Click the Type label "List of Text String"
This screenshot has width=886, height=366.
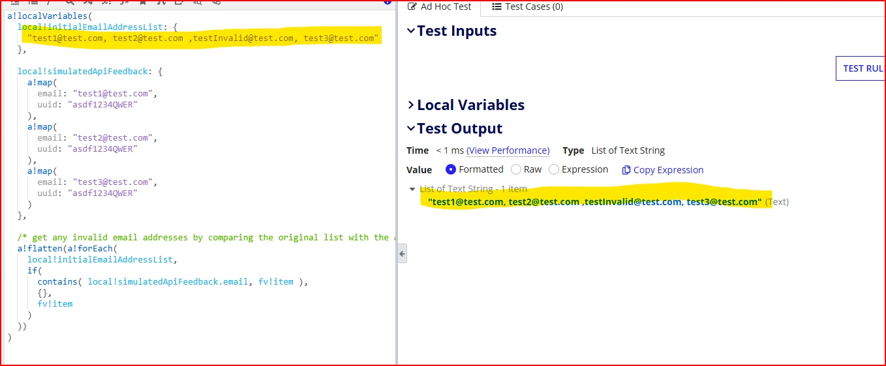(628, 150)
